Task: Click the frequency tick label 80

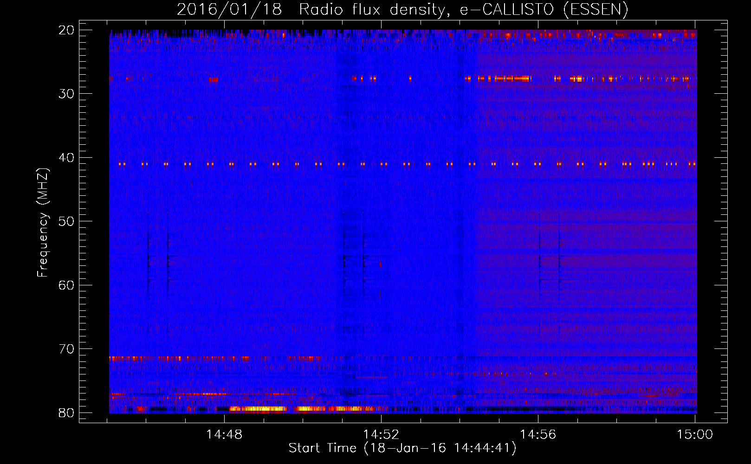Action: (67, 412)
